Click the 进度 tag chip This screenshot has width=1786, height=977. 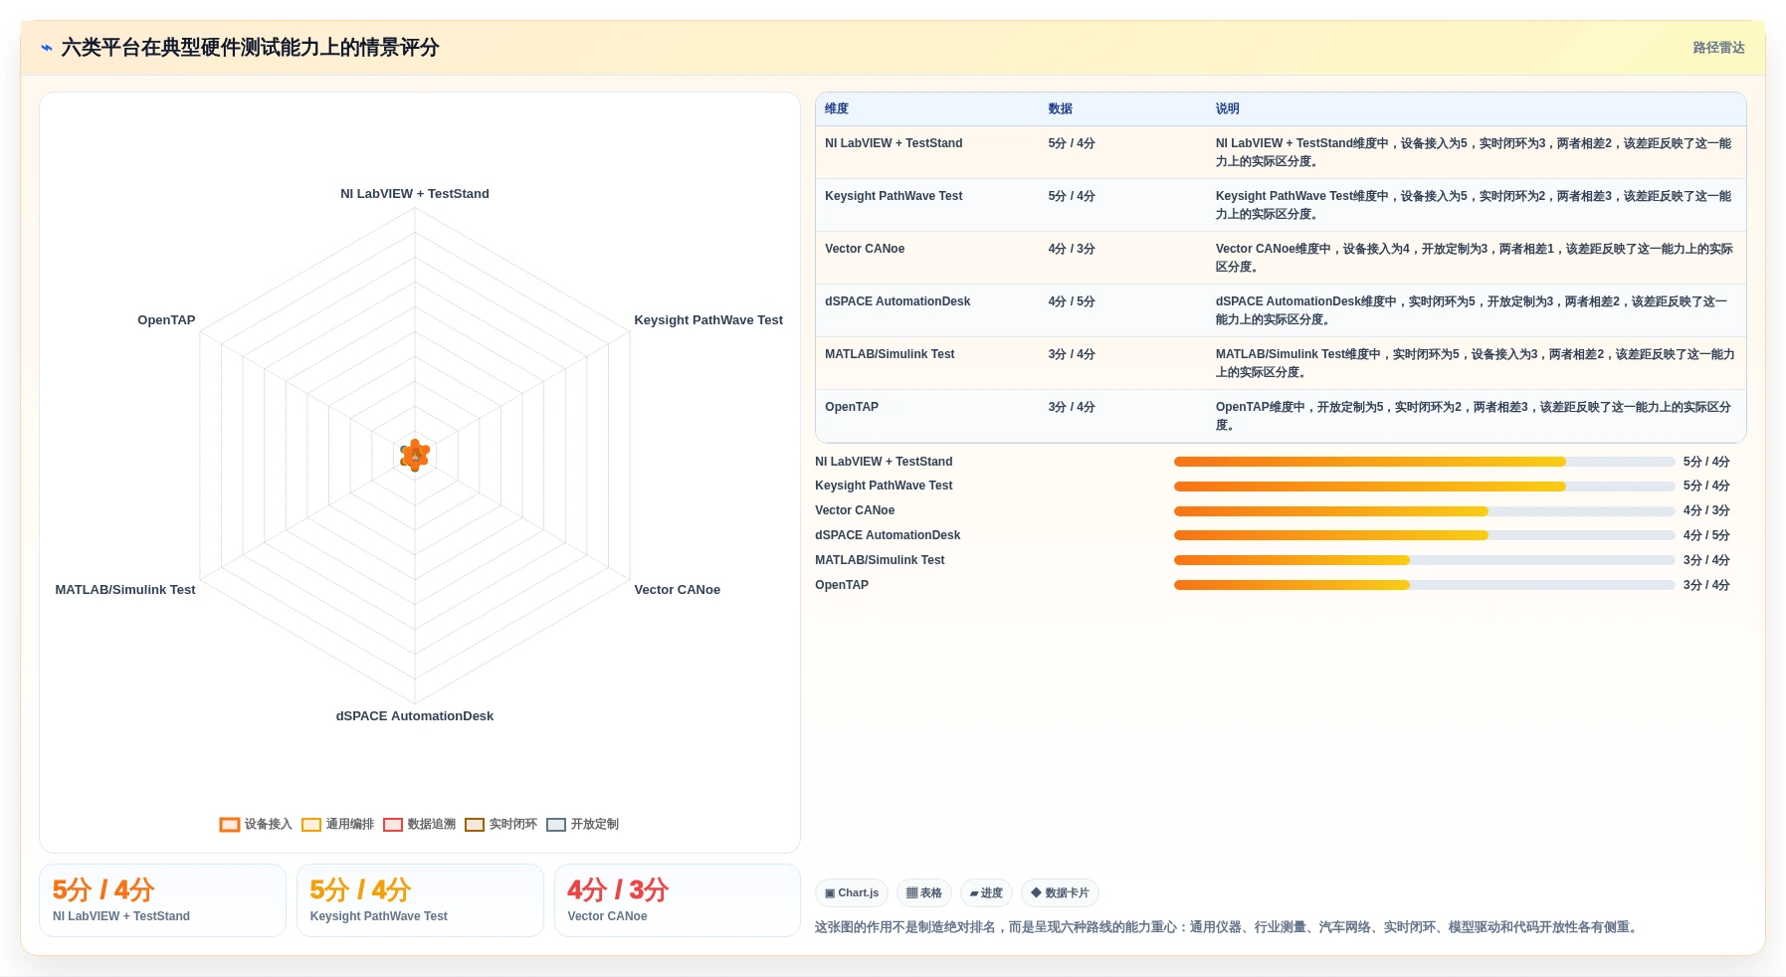pyautogui.click(x=986, y=893)
